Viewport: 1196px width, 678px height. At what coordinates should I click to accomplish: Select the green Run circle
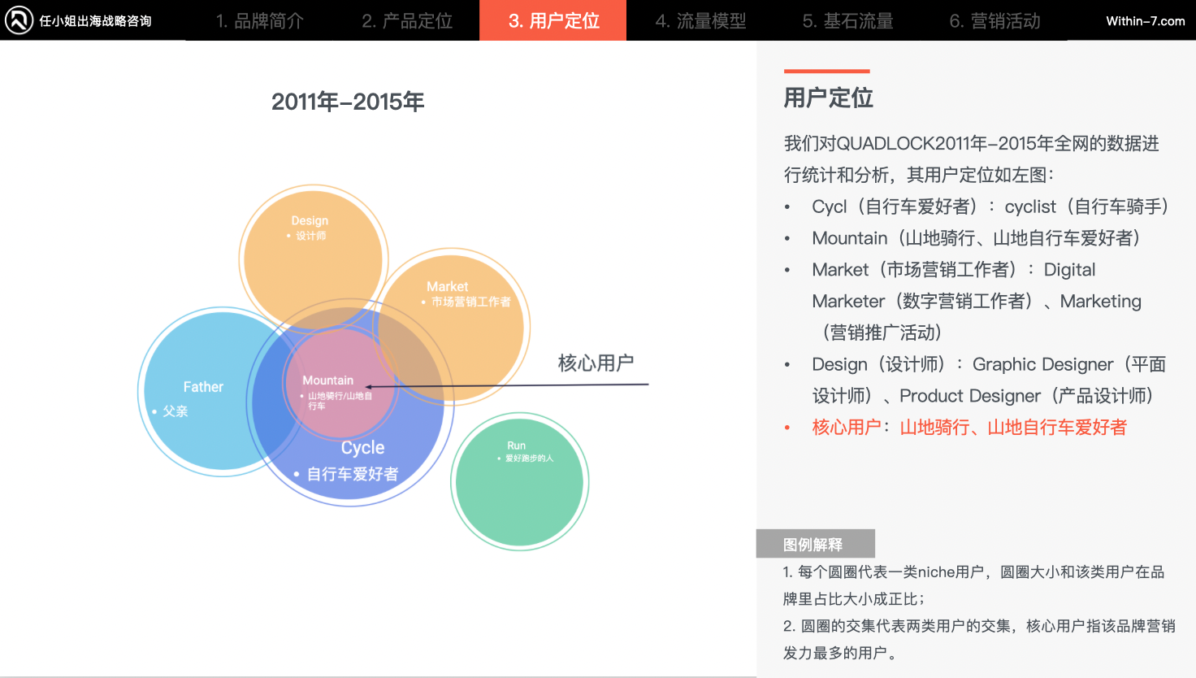coord(520,481)
